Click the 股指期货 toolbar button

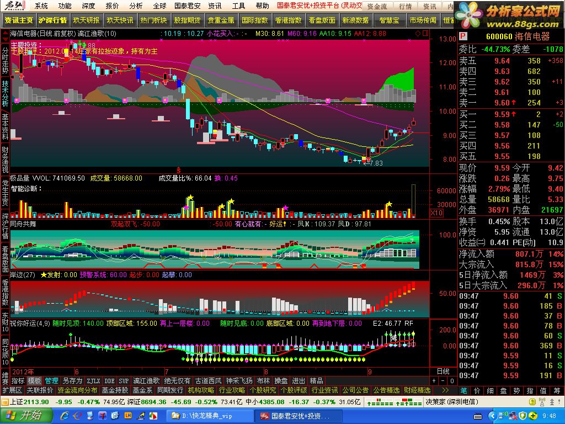point(188,20)
